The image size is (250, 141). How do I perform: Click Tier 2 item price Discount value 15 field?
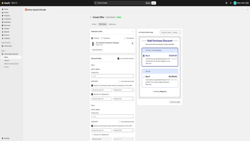[101, 130]
